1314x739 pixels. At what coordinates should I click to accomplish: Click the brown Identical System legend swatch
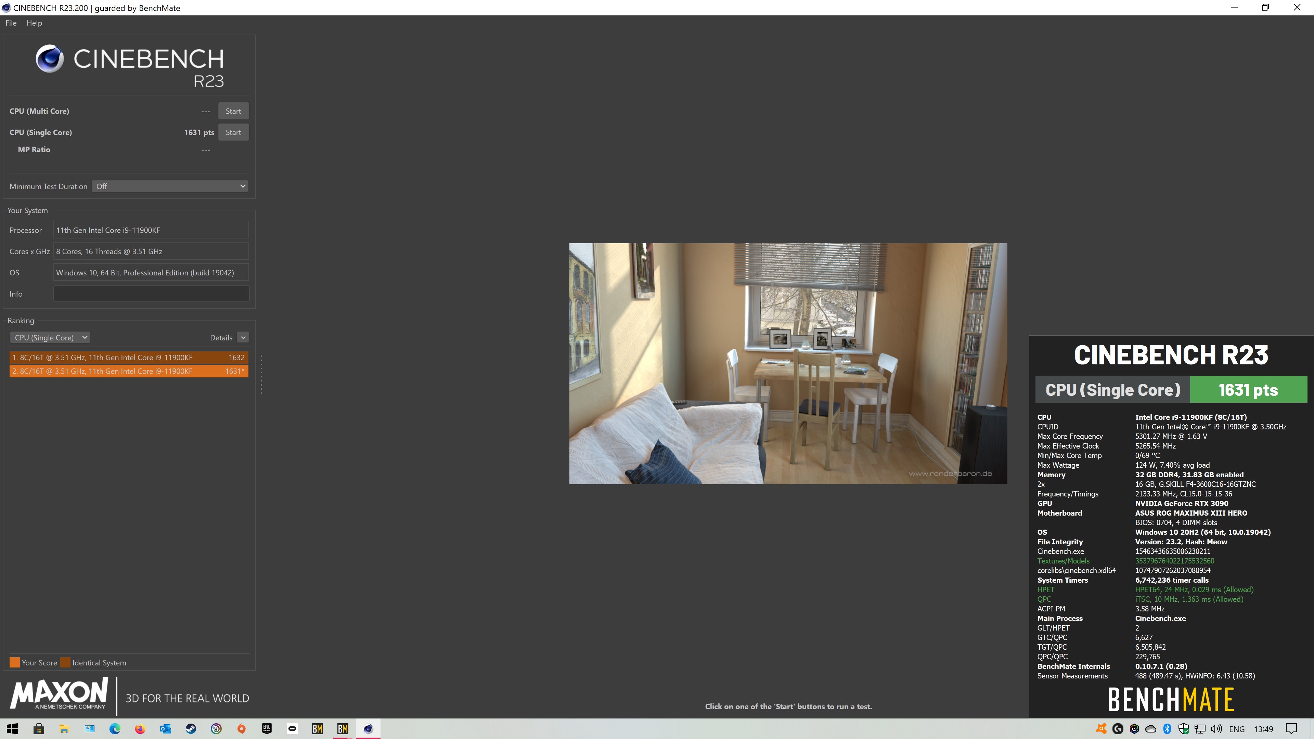[65, 662]
